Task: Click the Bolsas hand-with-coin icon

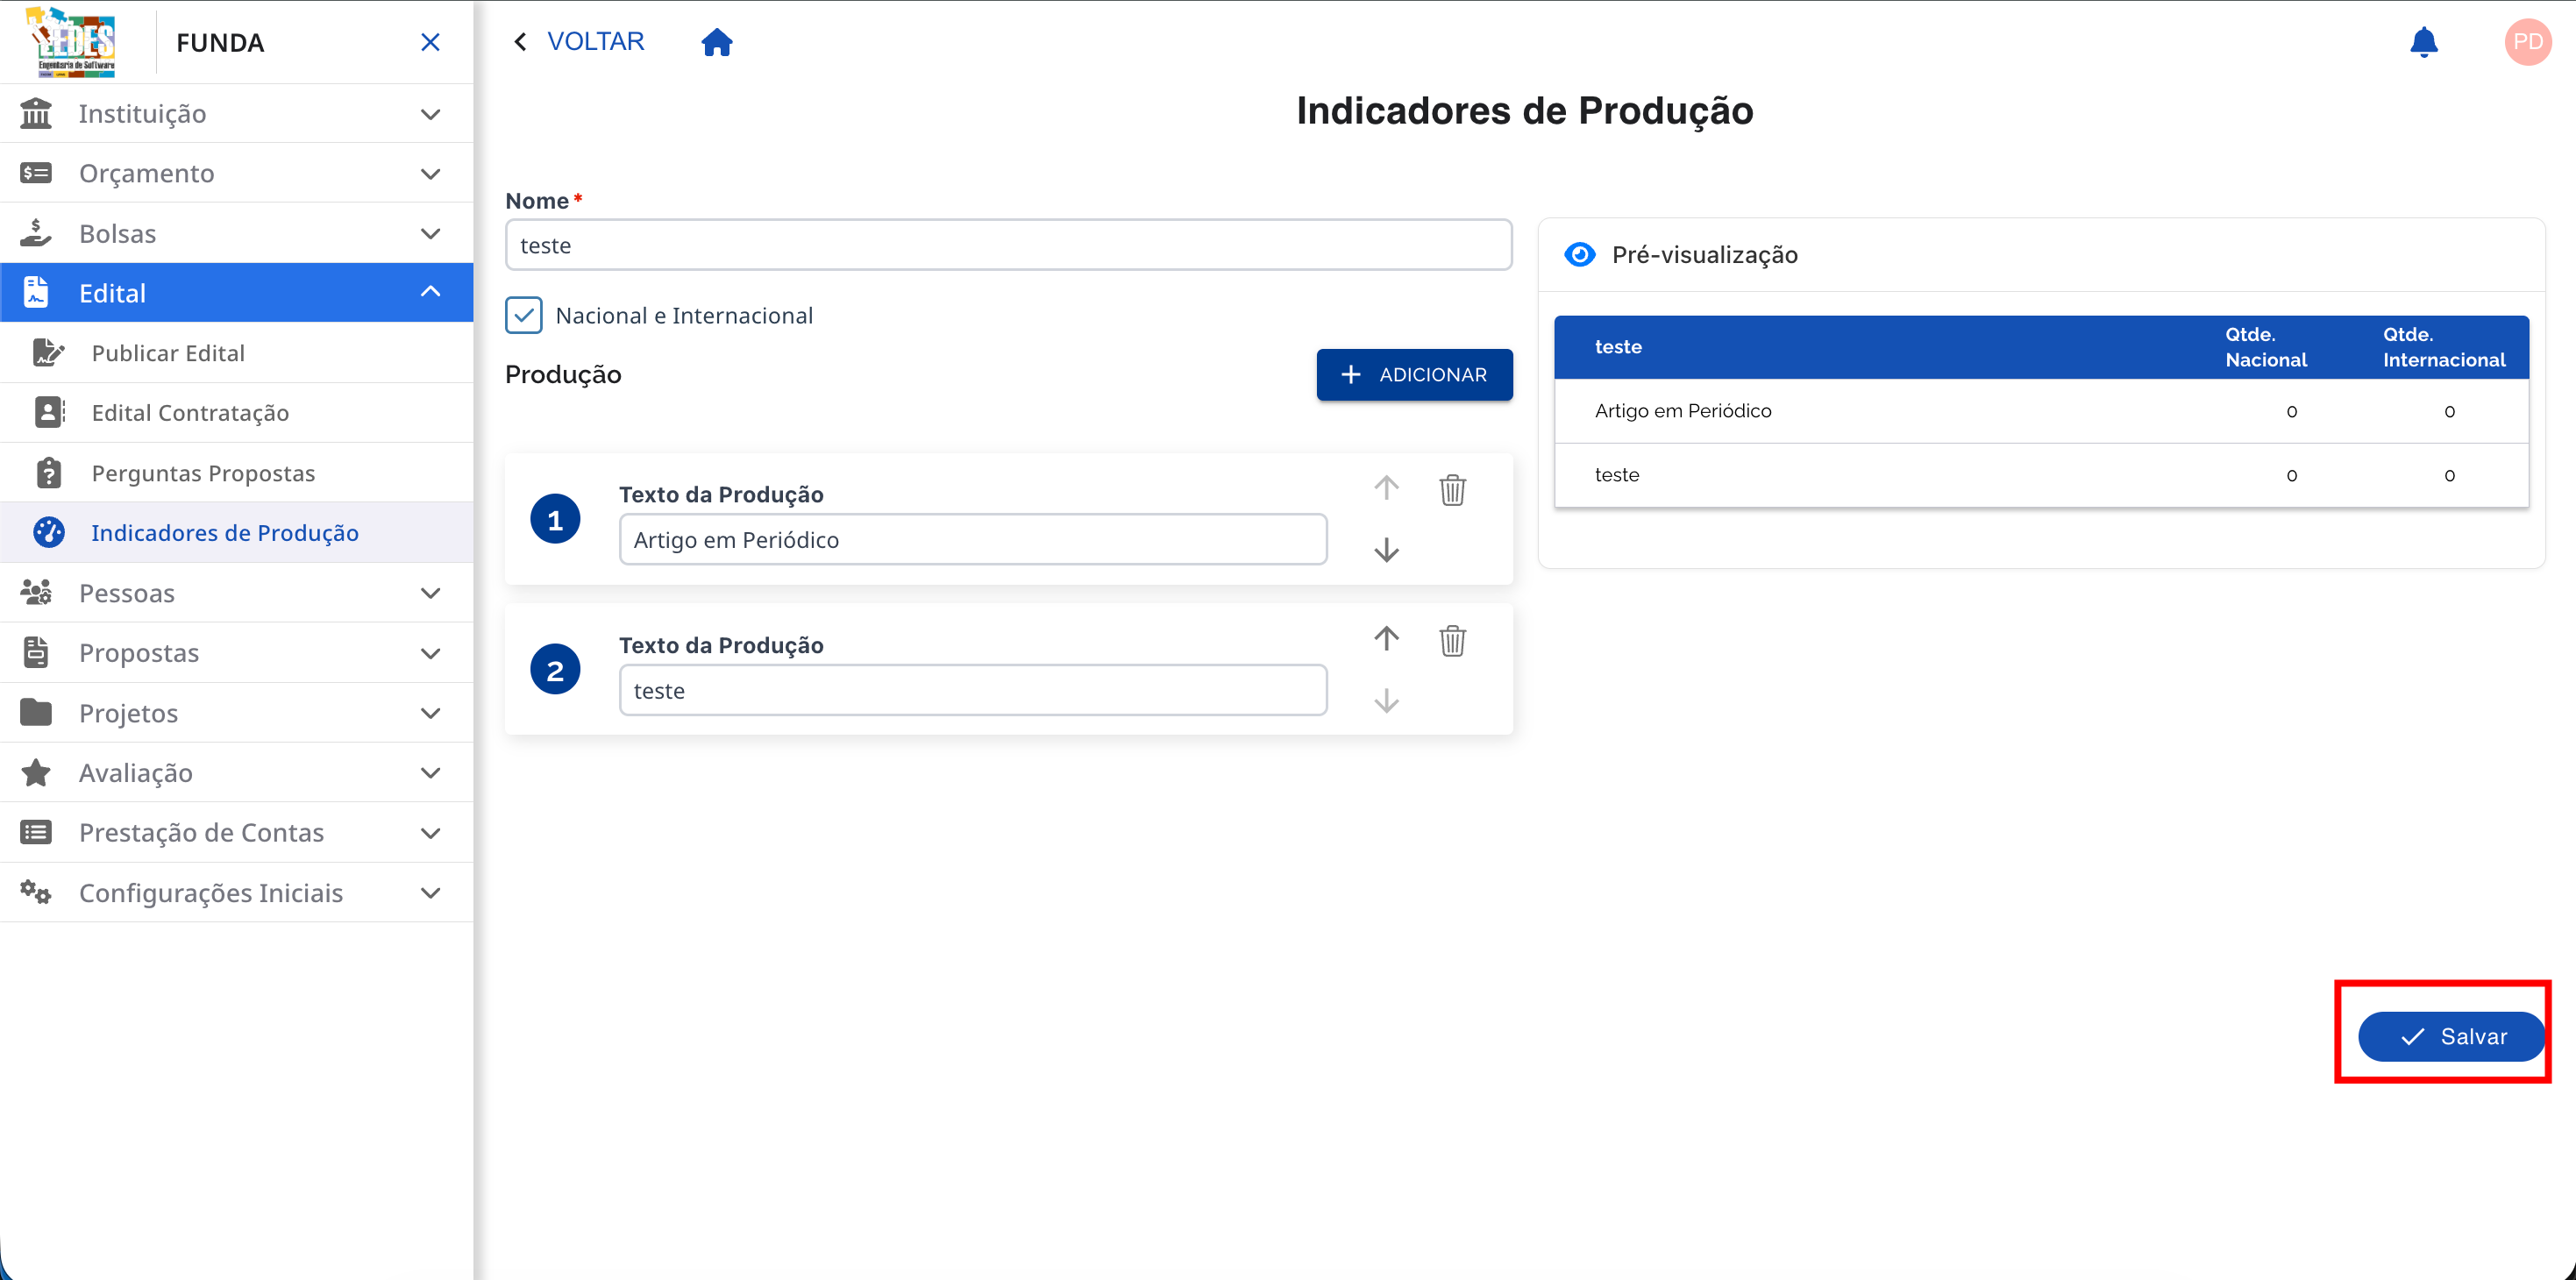Action: pyautogui.click(x=36, y=233)
